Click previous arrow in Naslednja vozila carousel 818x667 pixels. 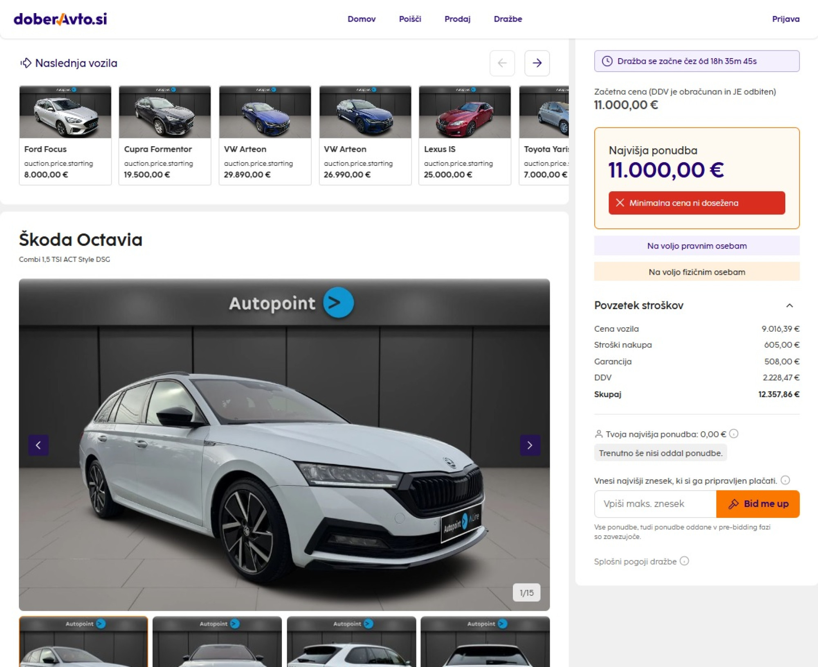click(502, 63)
